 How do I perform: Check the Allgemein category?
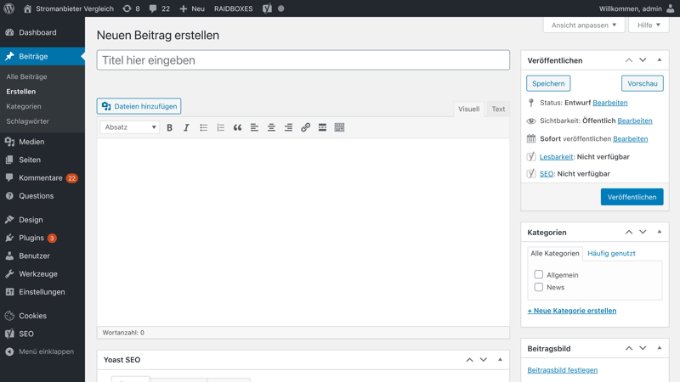[x=539, y=274]
